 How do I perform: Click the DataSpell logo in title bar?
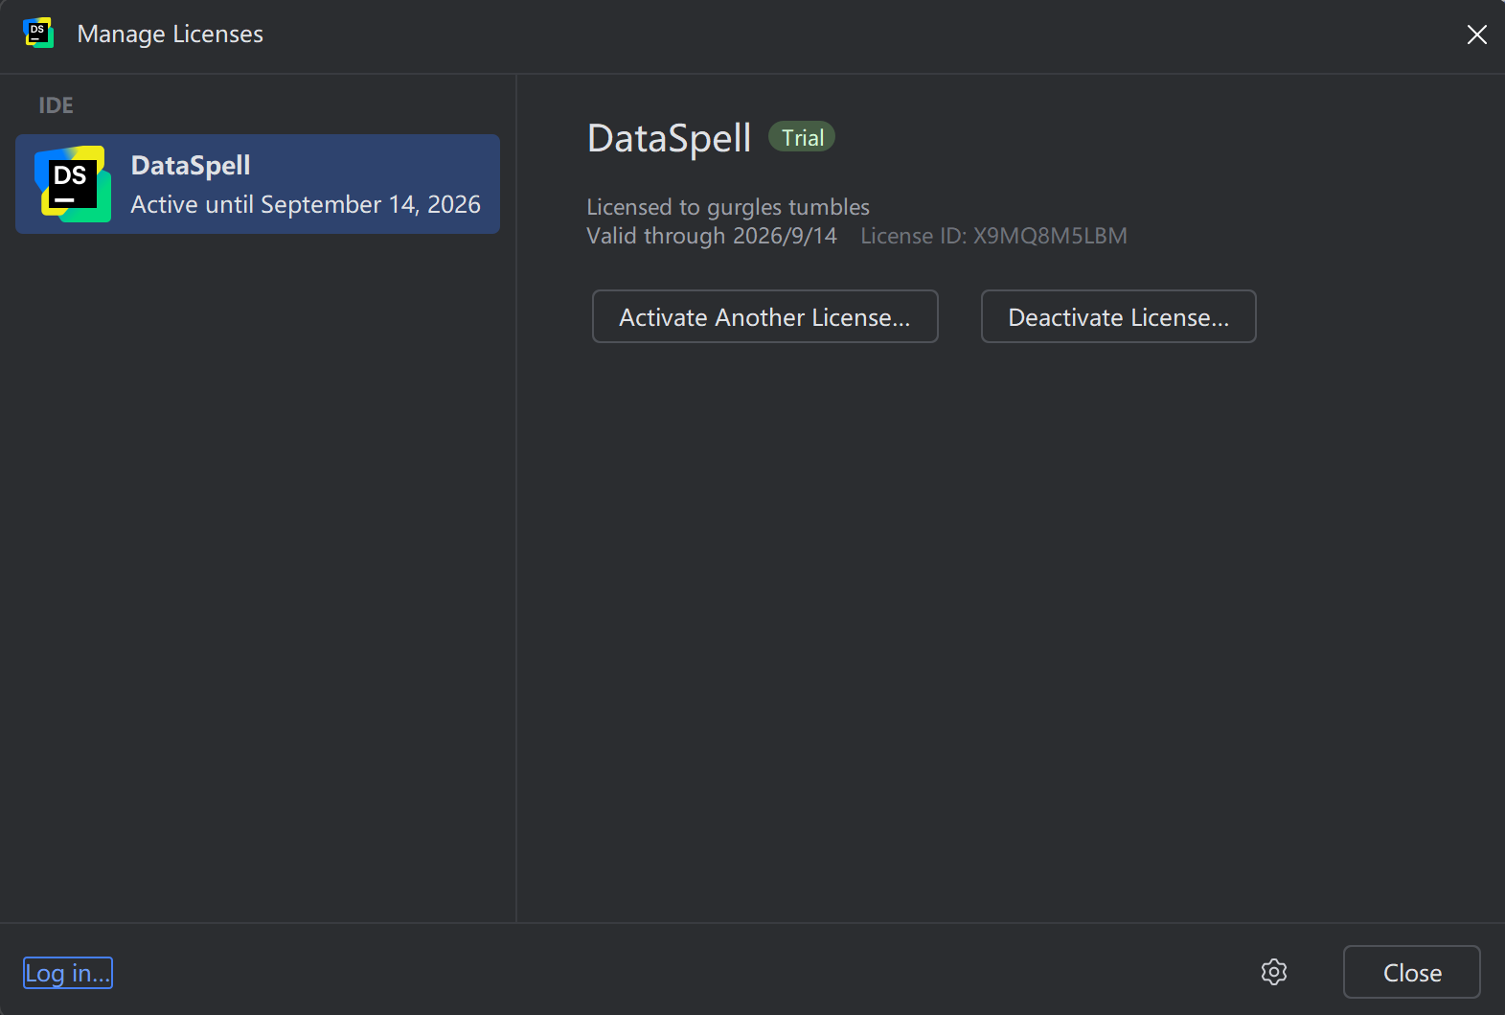(38, 34)
